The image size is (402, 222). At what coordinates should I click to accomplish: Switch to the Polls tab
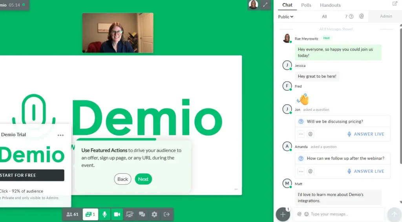[x=306, y=5]
